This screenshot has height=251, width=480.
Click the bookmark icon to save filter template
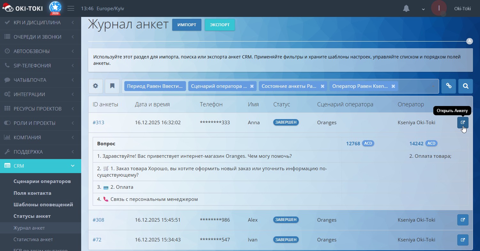(112, 86)
